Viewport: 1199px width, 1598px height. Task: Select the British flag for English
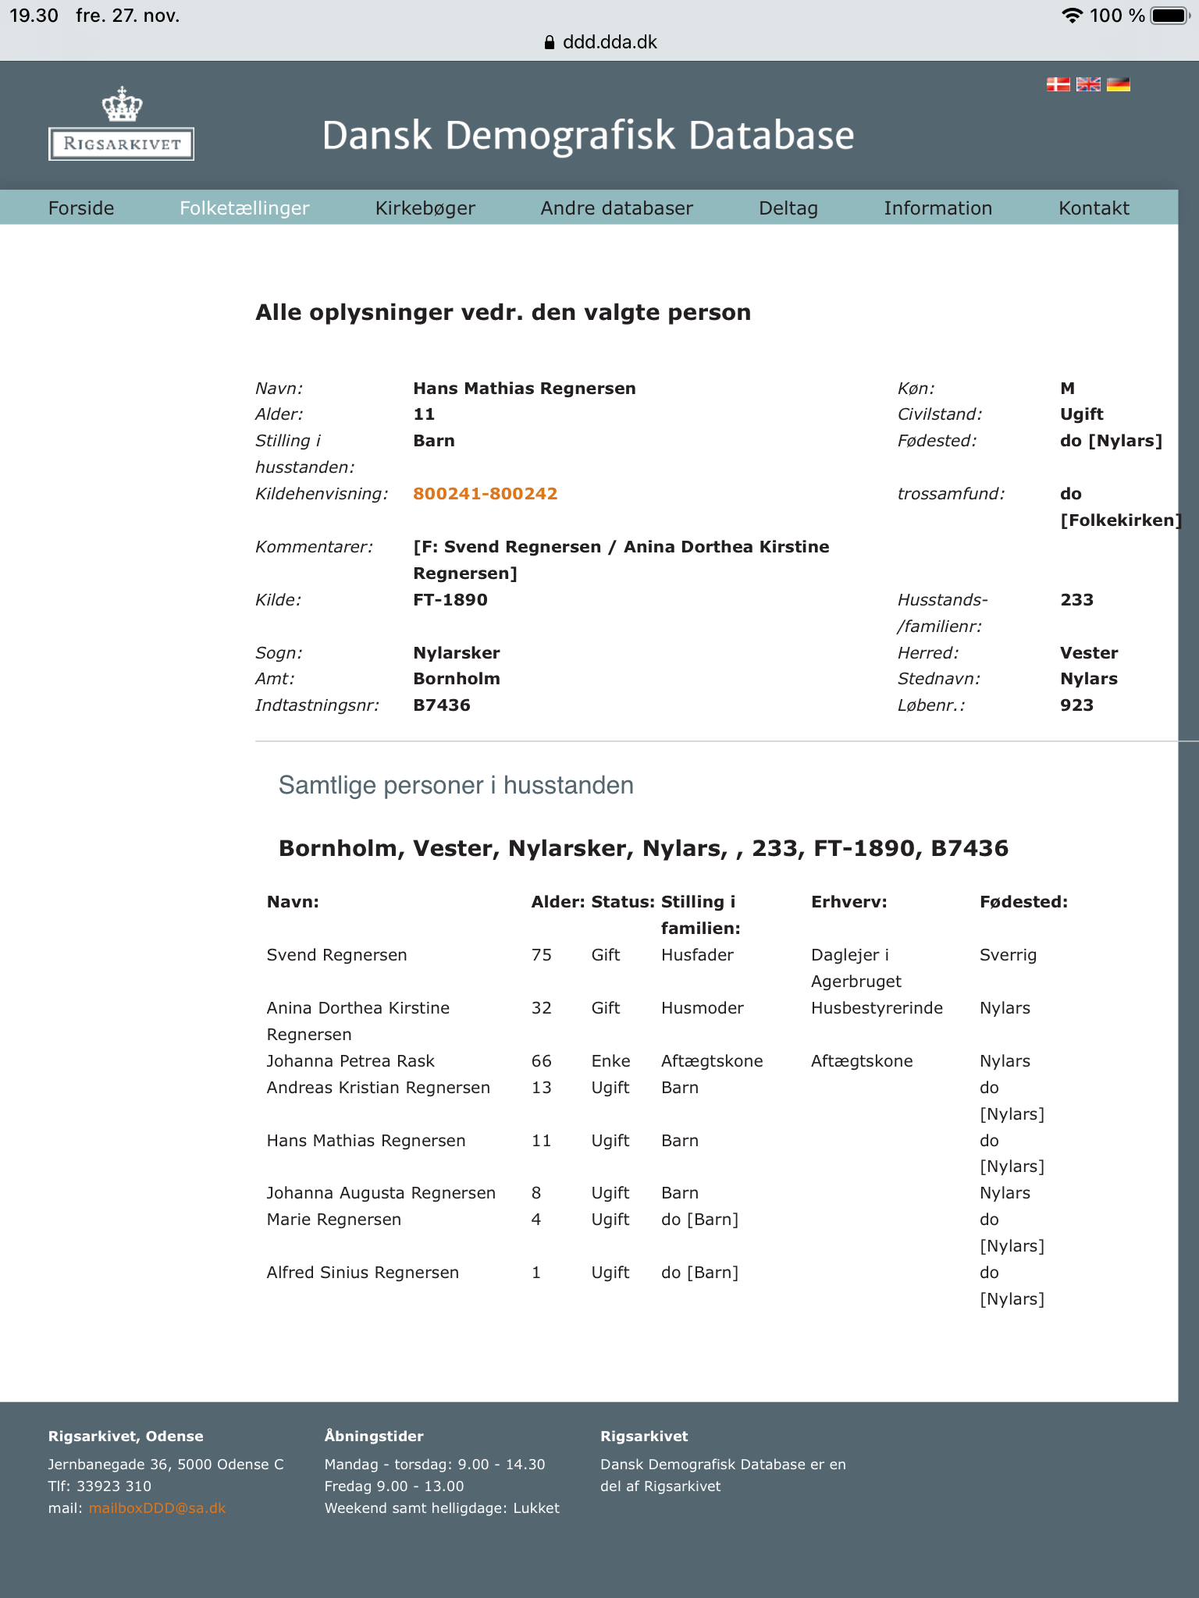(1088, 84)
